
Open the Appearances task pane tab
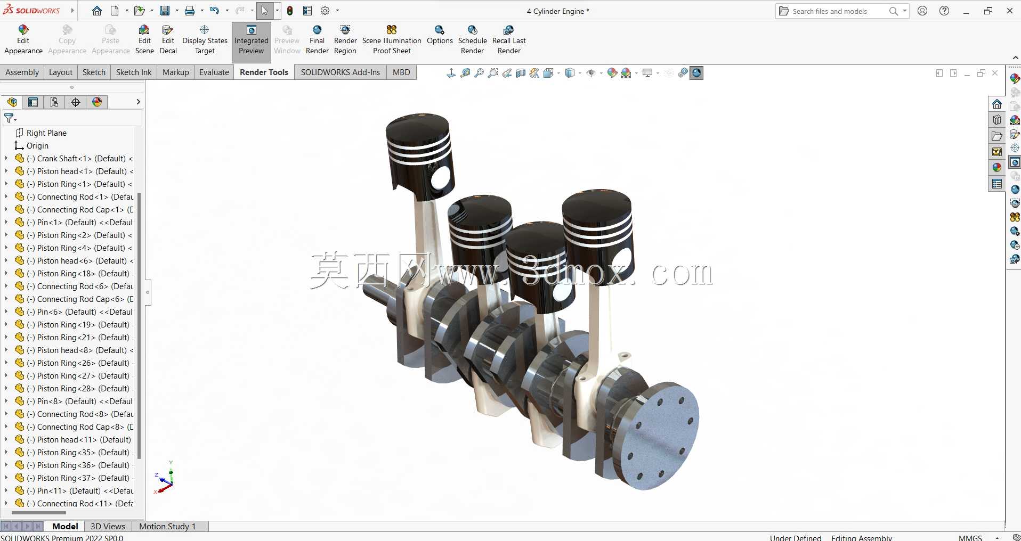coord(997,168)
